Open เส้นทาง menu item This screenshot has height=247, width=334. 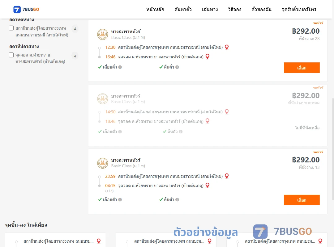pyautogui.click(x=210, y=9)
